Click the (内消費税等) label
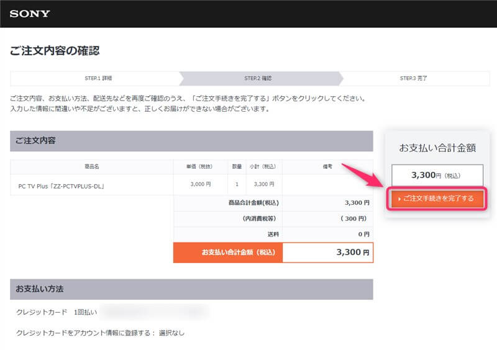 pyautogui.click(x=259, y=218)
